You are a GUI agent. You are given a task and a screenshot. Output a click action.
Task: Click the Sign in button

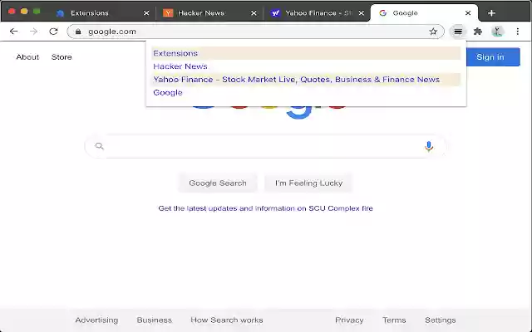click(493, 57)
